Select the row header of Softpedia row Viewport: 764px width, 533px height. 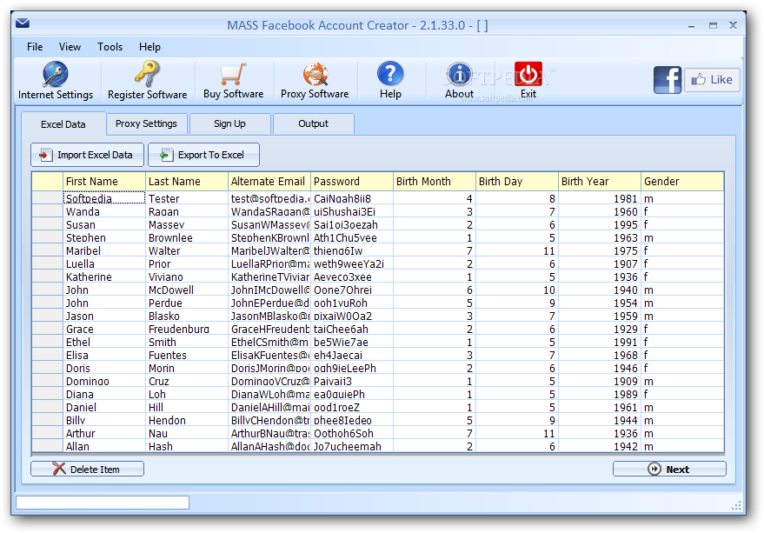click(47, 198)
